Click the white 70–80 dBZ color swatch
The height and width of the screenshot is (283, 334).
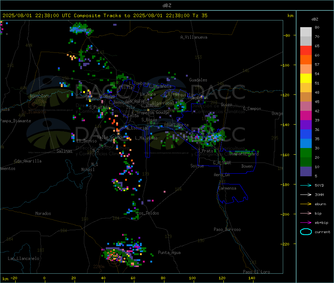(306, 32)
